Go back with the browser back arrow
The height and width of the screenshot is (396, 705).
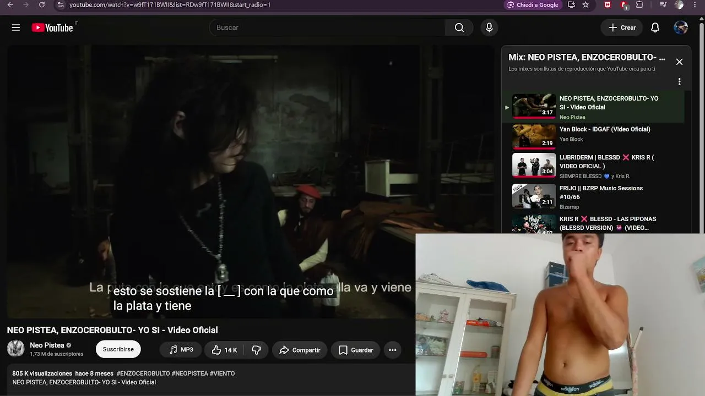coord(10,5)
